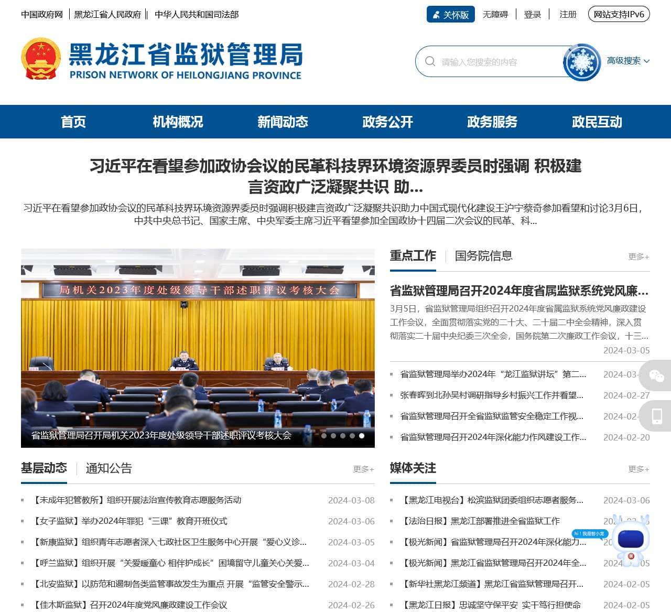Click the mobile version icon in right sidebar
This screenshot has height=612, width=671.
point(657,416)
